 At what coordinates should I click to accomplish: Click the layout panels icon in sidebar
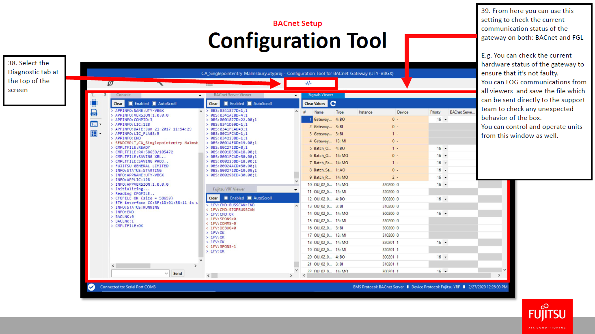(x=94, y=133)
